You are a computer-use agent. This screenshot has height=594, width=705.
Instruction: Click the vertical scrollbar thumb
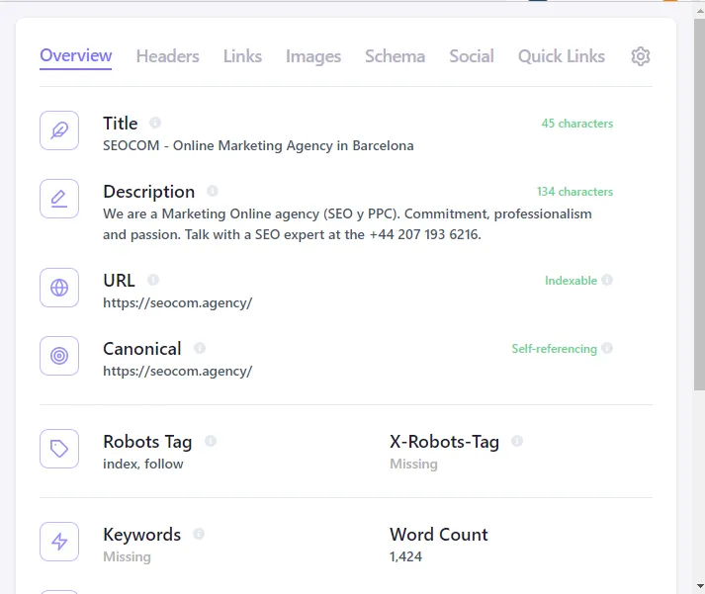(x=700, y=205)
